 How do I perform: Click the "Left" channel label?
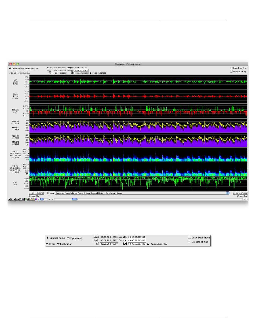tap(15, 80)
